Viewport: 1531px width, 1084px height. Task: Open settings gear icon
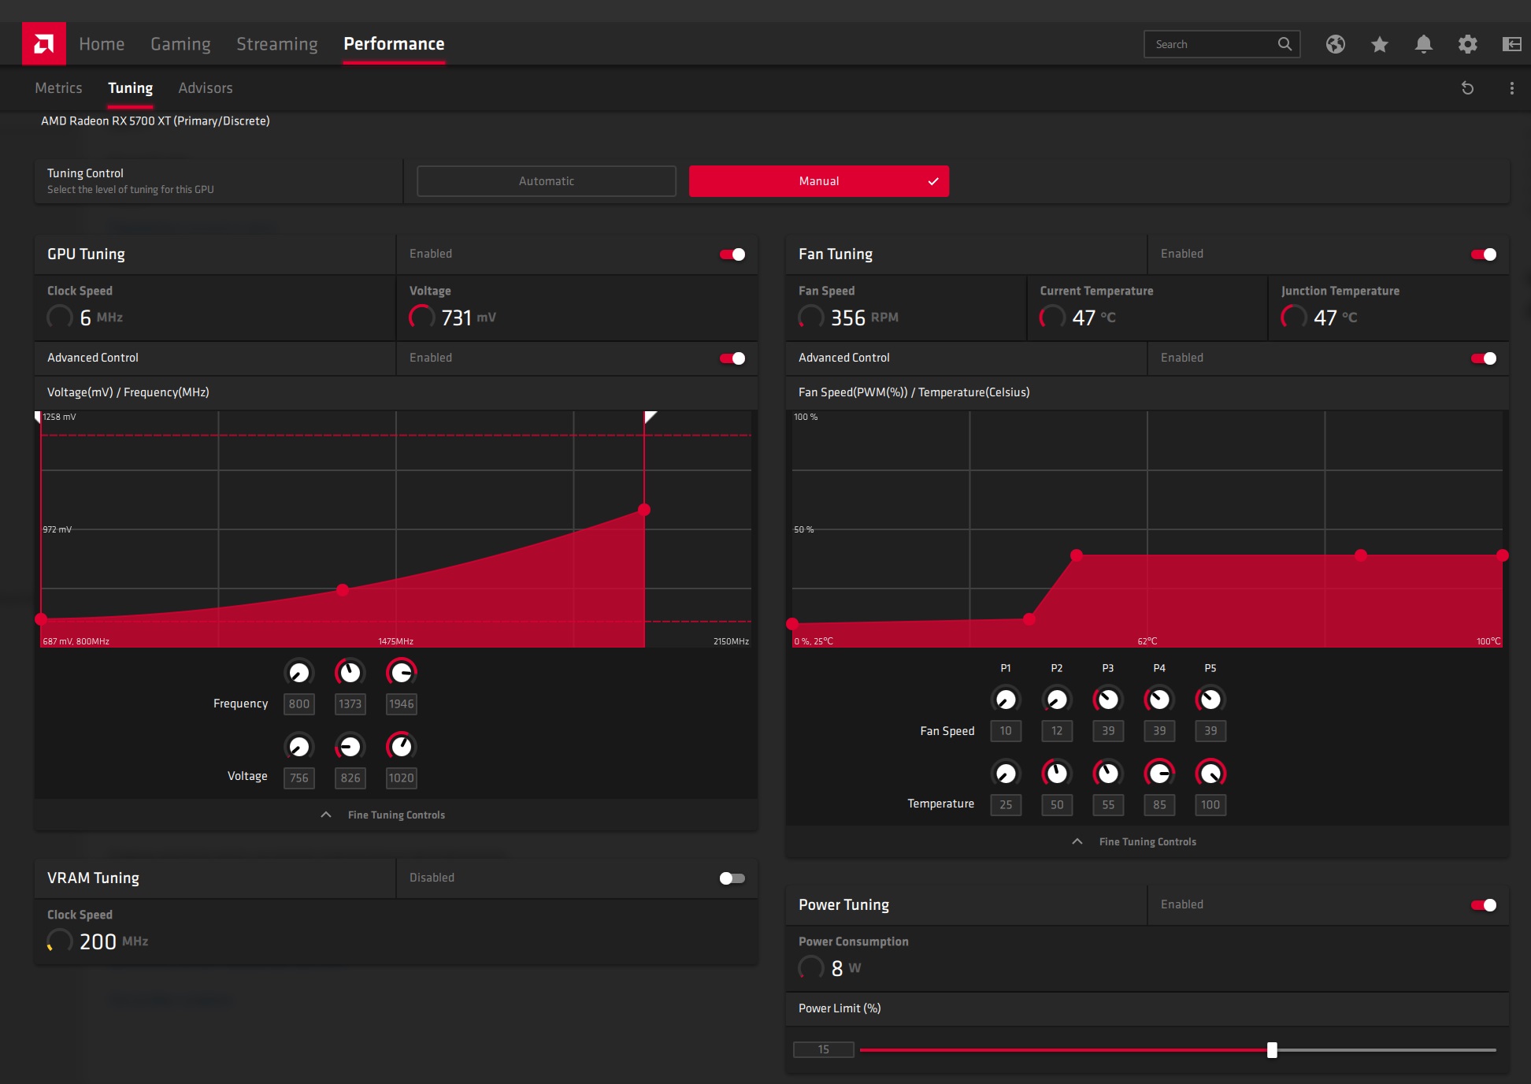pos(1468,44)
